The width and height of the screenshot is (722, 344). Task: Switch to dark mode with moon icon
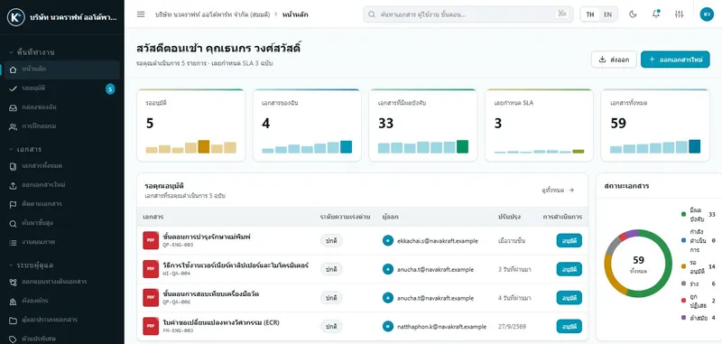click(x=633, y=14)
